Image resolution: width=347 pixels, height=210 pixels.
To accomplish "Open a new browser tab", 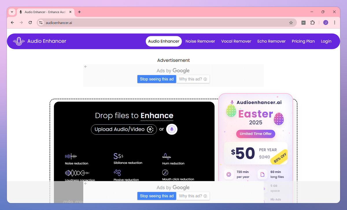I will pos(80,12).
